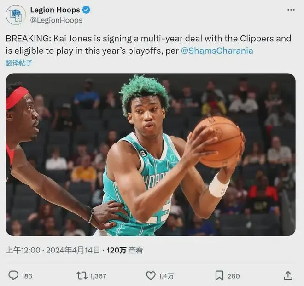Open the @LegionHoops handle
Screen dimensions: 304x286
coord(56,20)
